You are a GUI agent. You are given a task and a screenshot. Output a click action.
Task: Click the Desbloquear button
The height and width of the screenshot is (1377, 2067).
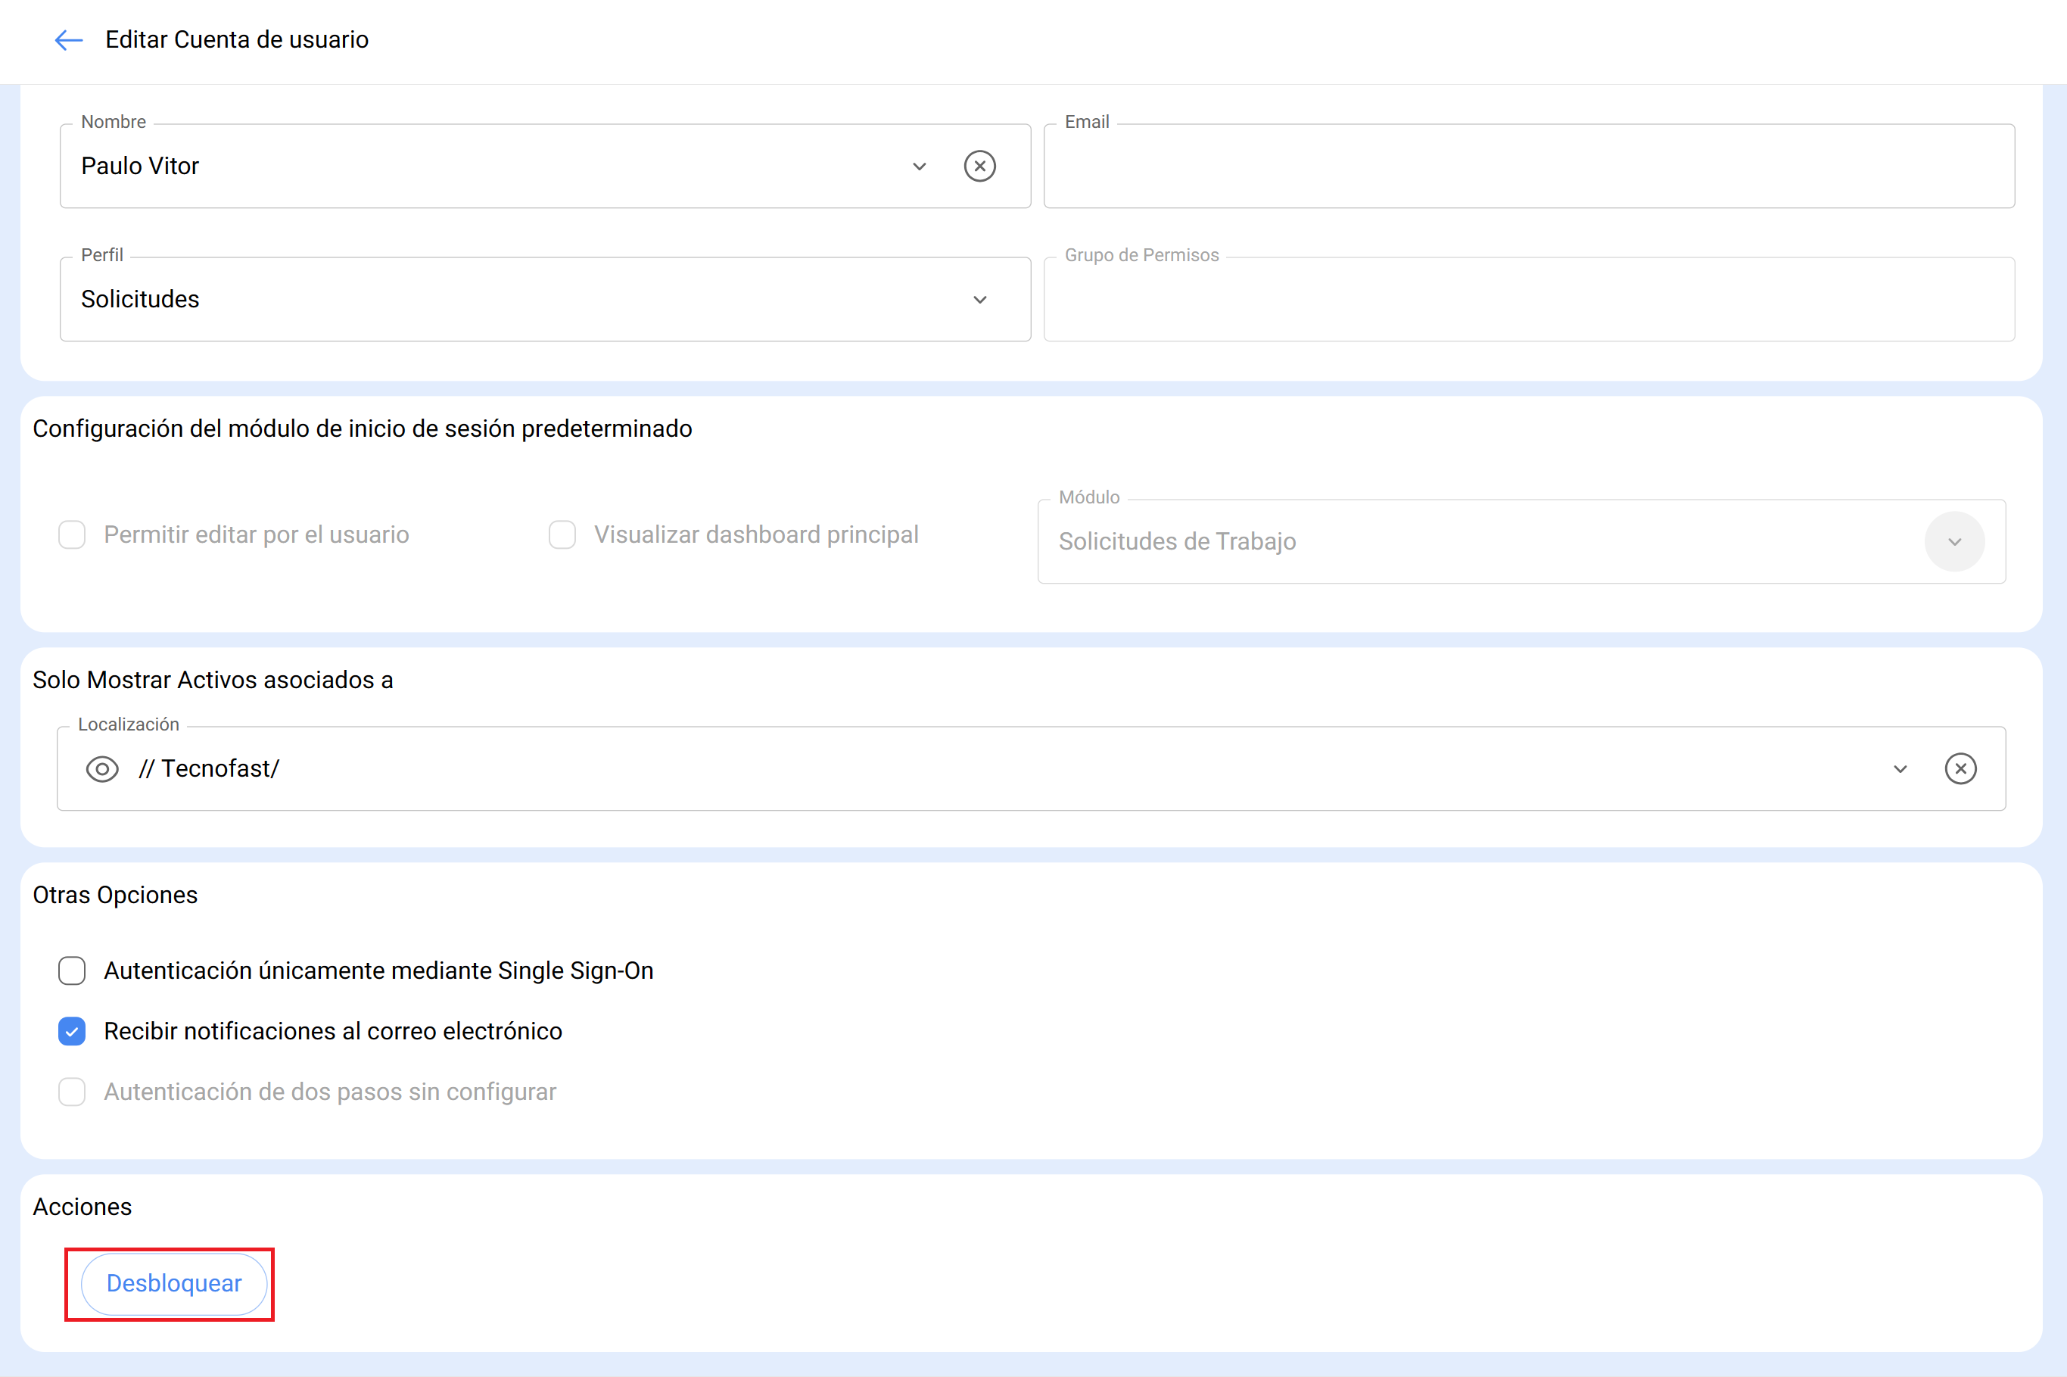pos(174,1283)
